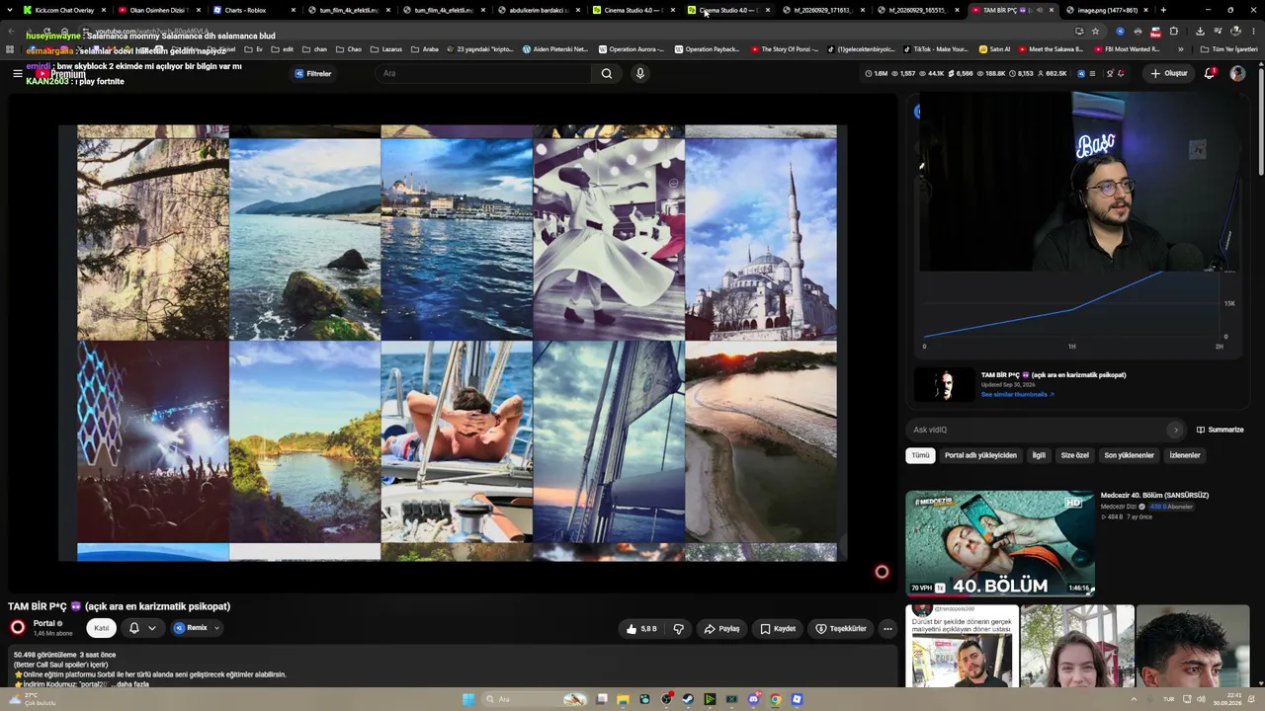Enable the İzlenenler filter chip
Image resolution: width=1265 pixels, height=711 pixels.
pos(1184,455)
